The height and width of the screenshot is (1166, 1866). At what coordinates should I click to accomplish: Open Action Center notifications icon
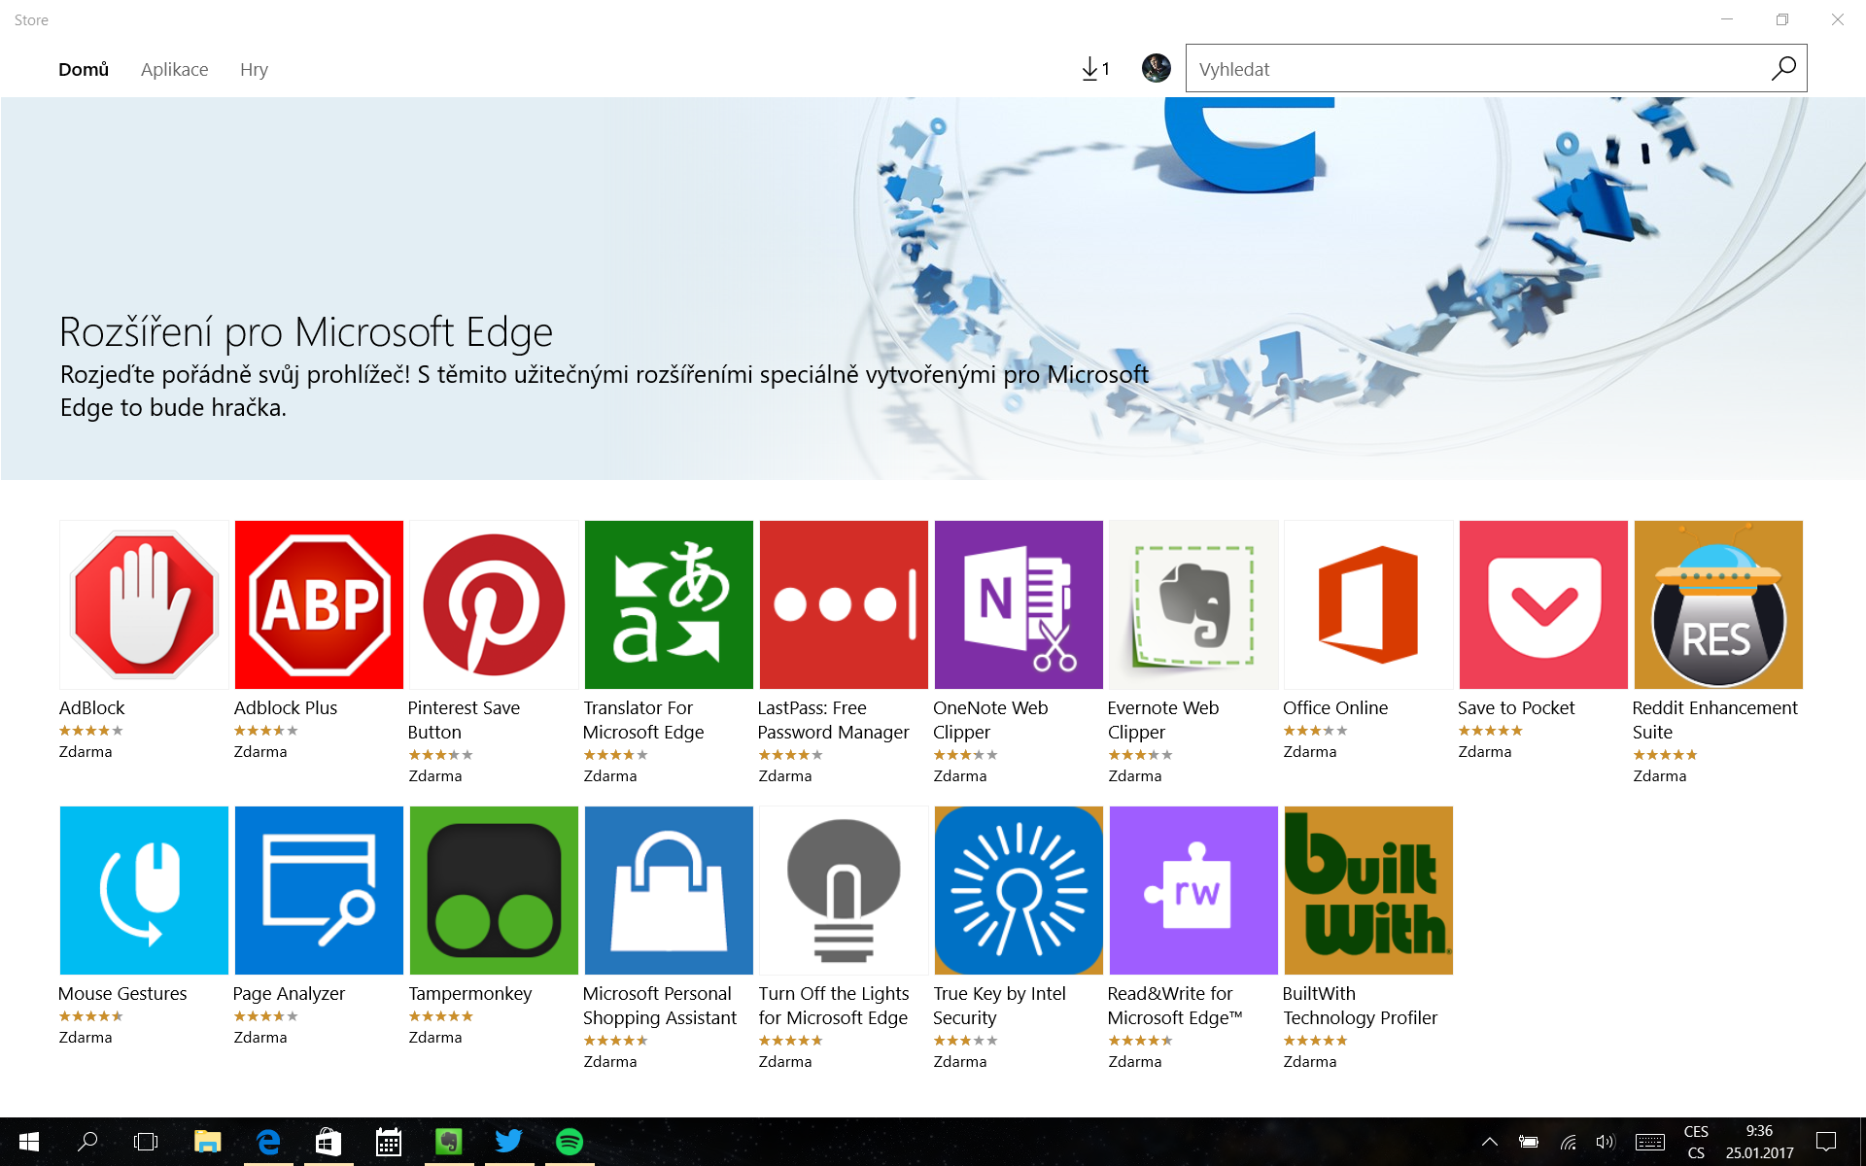pos(1826,1142)
